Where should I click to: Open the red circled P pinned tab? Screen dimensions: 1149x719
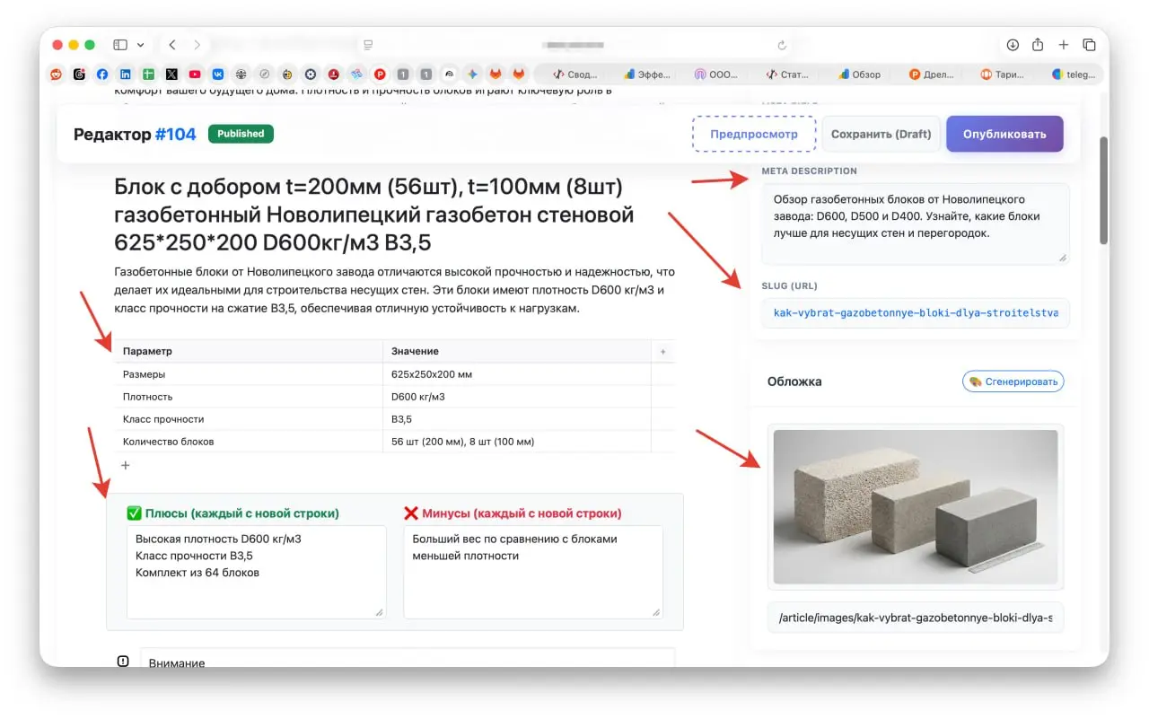[x=380, y=75]
